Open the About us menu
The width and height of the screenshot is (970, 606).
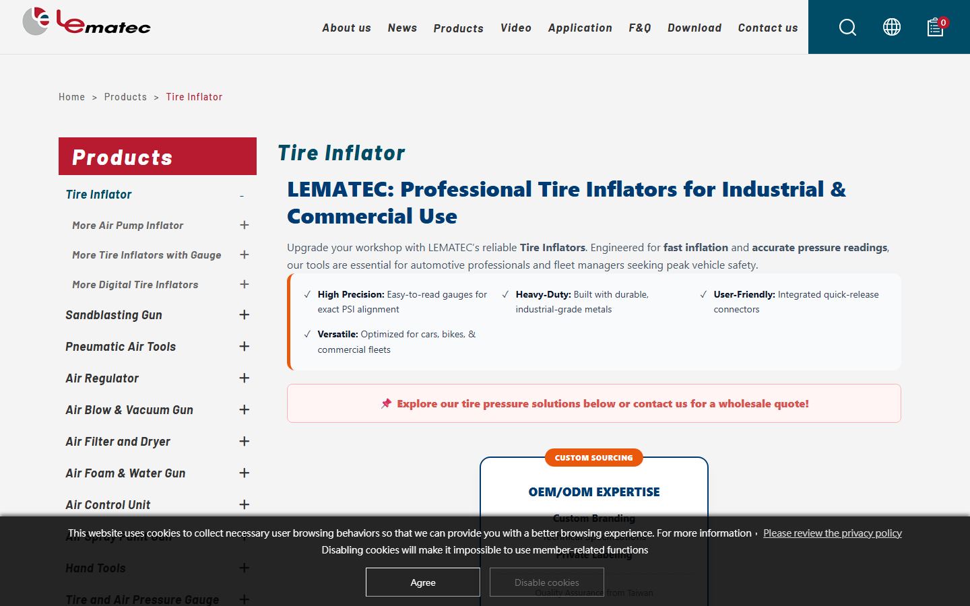pos(346,28)
